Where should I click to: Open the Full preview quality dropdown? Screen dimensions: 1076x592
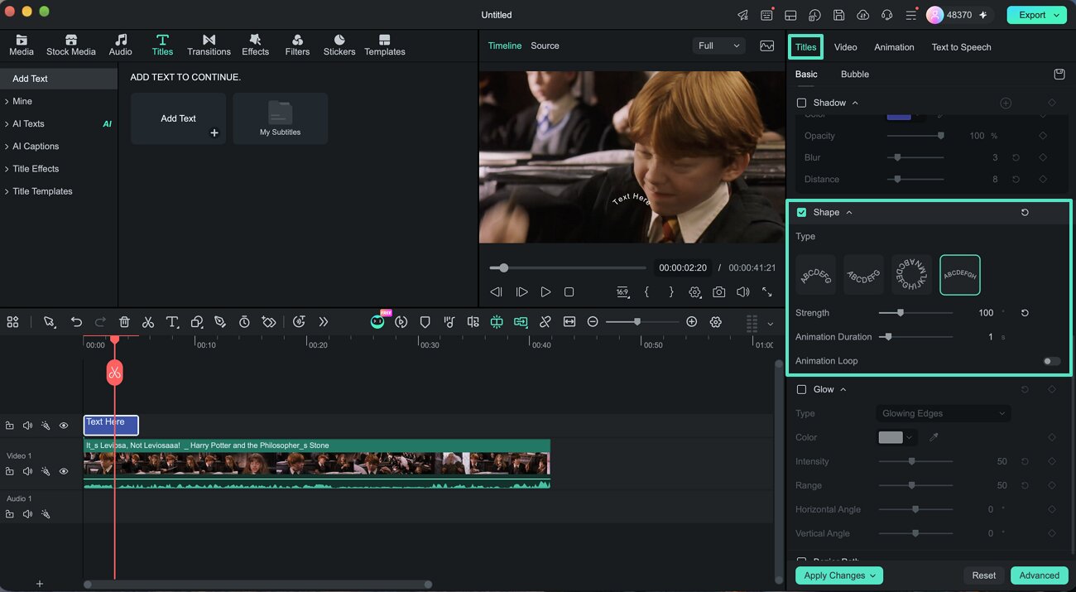(718, 46)
